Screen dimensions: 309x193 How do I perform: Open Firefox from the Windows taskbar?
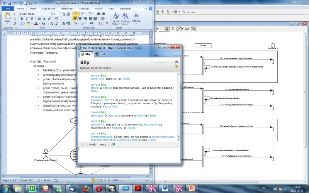[x=85, y=188]
